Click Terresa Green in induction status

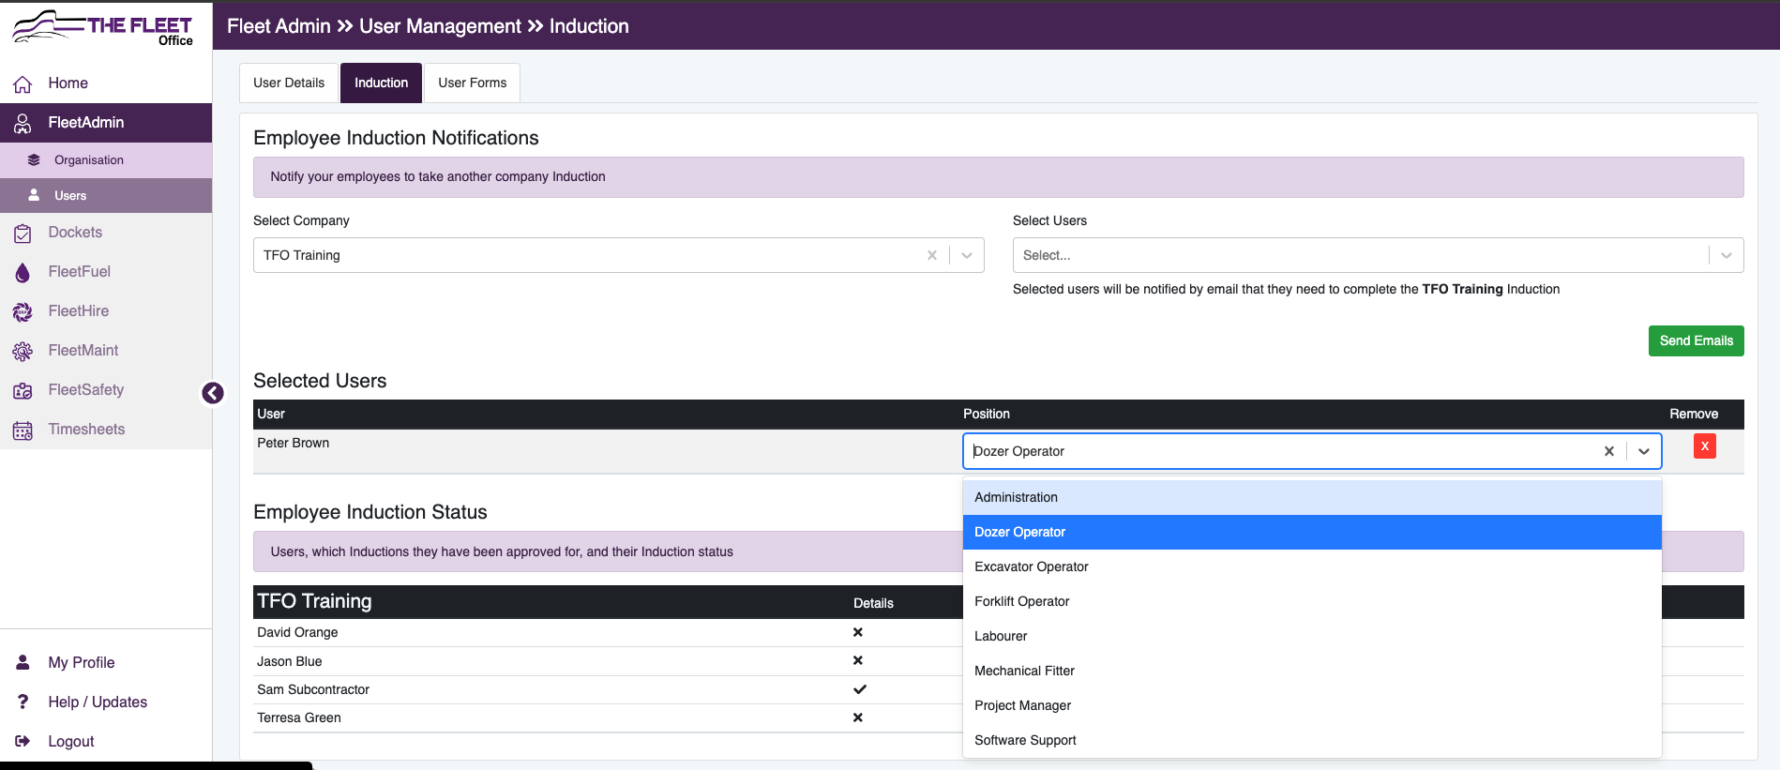click(299, 717)
